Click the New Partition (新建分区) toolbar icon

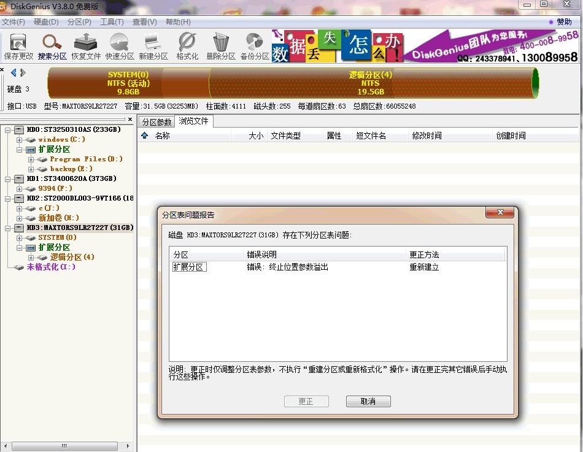[x=153, y=47]
